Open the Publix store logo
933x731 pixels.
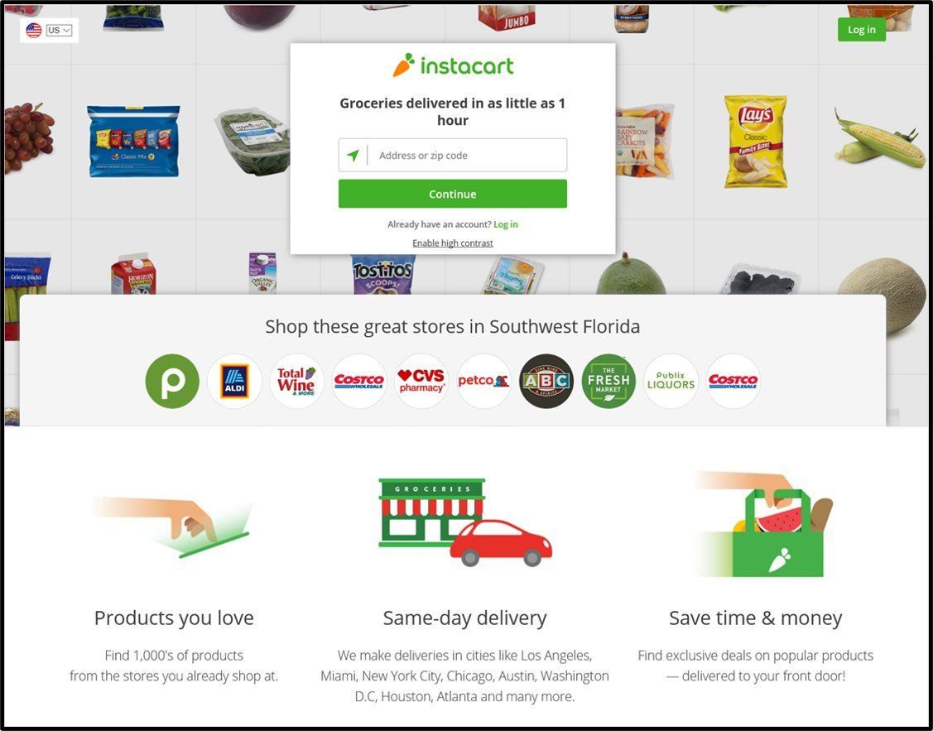coord(172,382)
